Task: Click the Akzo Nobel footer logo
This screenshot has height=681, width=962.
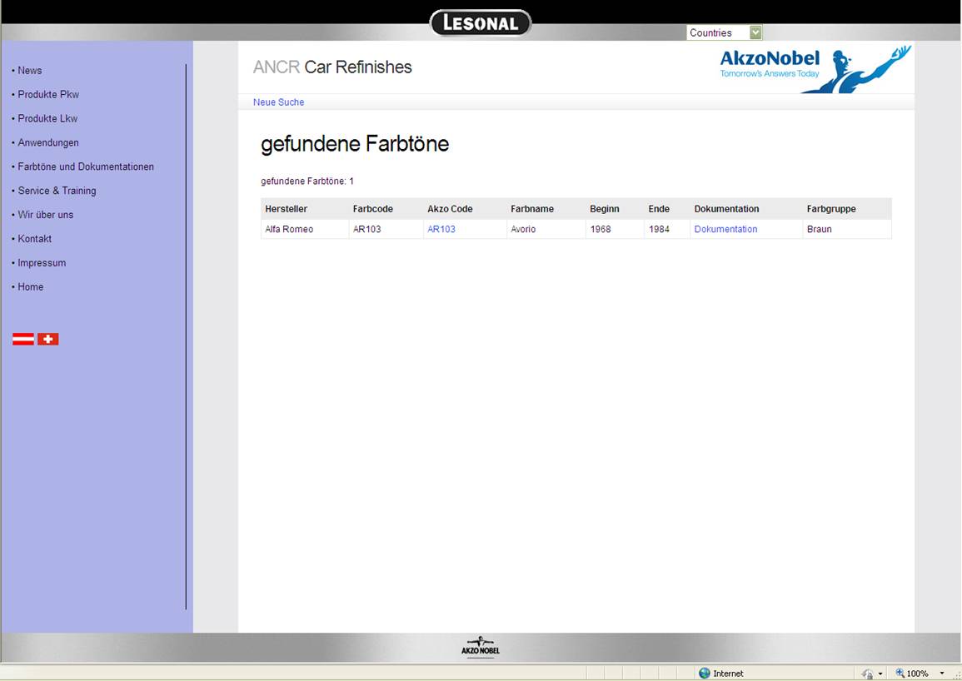Action: pyautogui.click(x=481, y=648)
